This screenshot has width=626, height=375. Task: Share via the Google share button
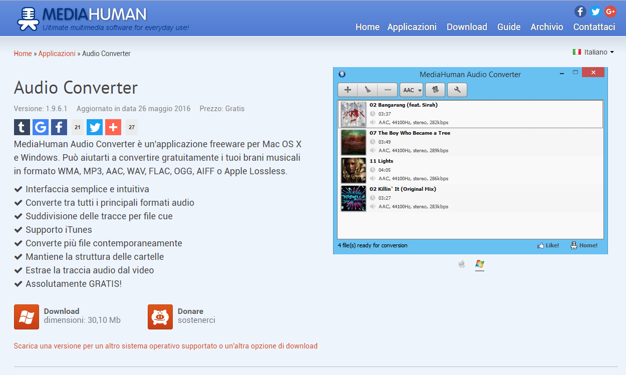41,127
